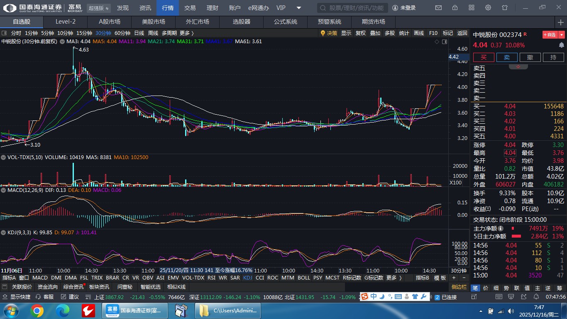This screenshot has height=319, width=567.
Task: Toggle the 侧边栏 sidebar display
Action: click(459, 287)
